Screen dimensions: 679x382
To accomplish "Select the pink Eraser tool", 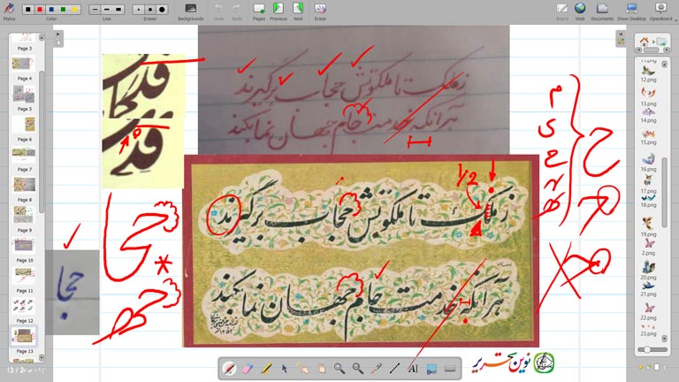I will click(248, 367).
